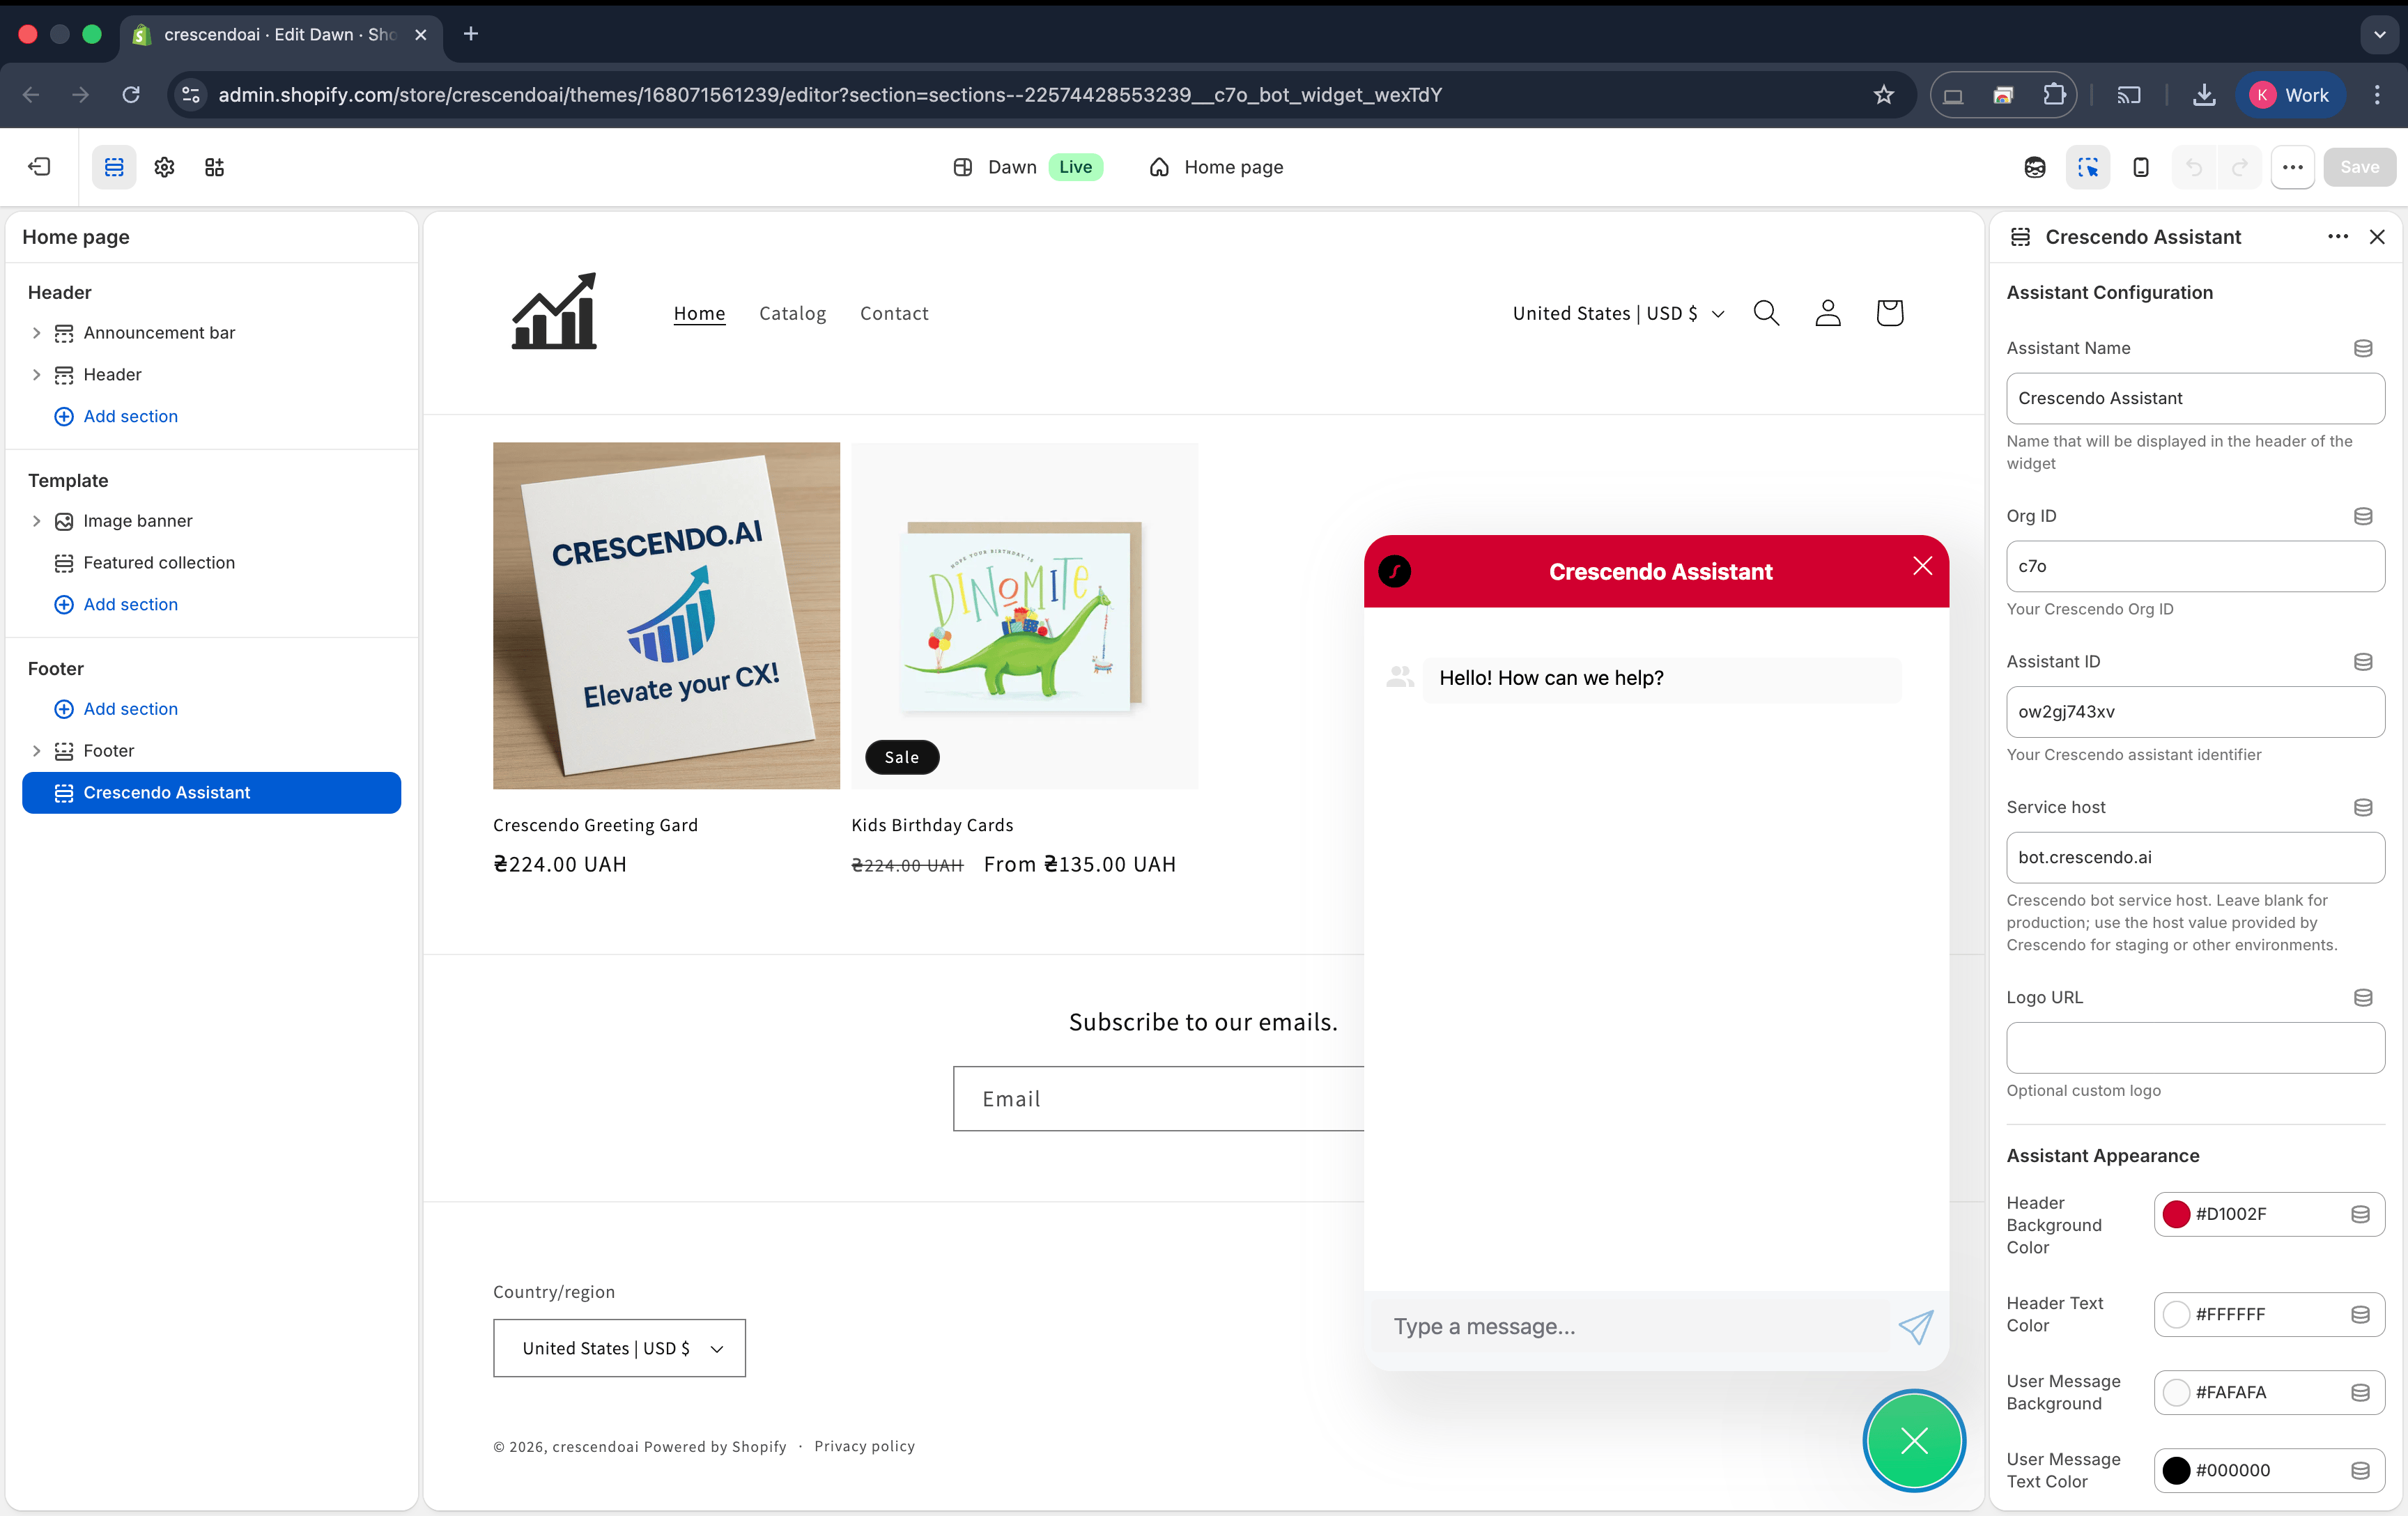Toggle the inspector selection mode icon
The width and height of the screenshot is (2408, 1516).
(x=2088, y=167)
